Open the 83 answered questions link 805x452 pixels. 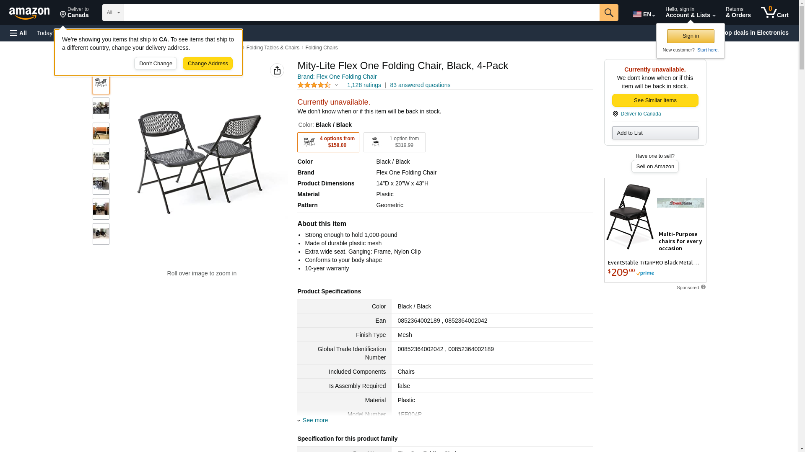pos(420,85)
